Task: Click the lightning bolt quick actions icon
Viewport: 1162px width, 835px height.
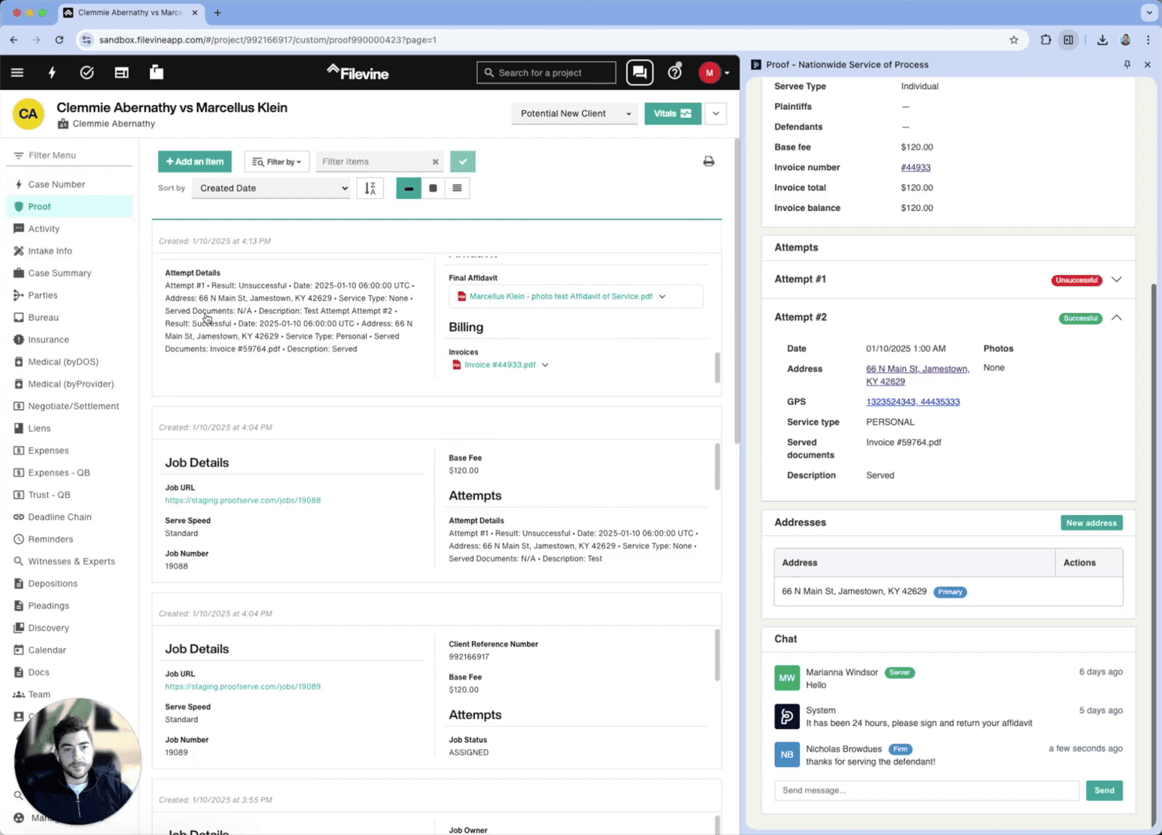Action: point(52,73)
